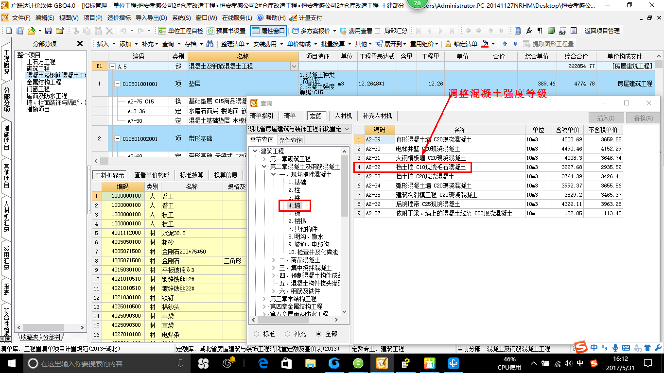This screenshot has width=664, height=373.
Task: Close the 分部分项 side panel with X
Action: [x=80, y=44]
